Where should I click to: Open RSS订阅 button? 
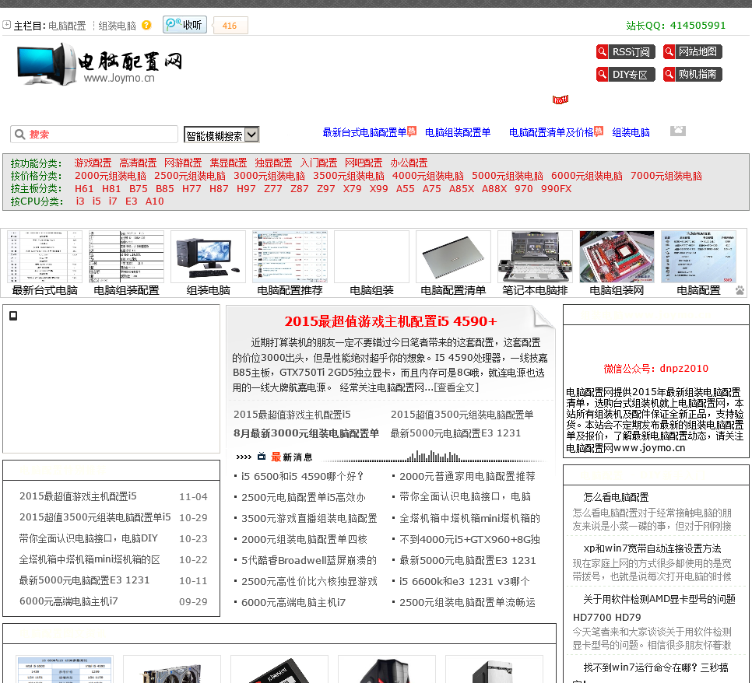pos(625,52)
